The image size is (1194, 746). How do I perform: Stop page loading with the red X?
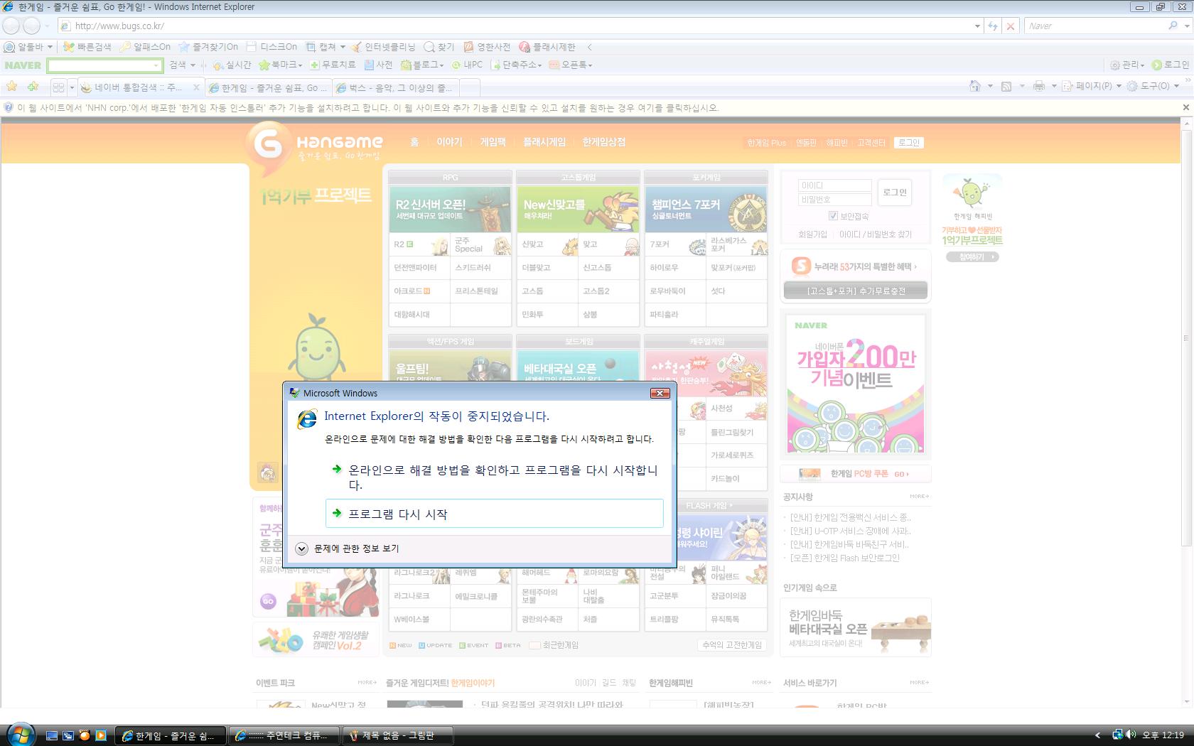pyautogui.click(x=1011, y=26)
